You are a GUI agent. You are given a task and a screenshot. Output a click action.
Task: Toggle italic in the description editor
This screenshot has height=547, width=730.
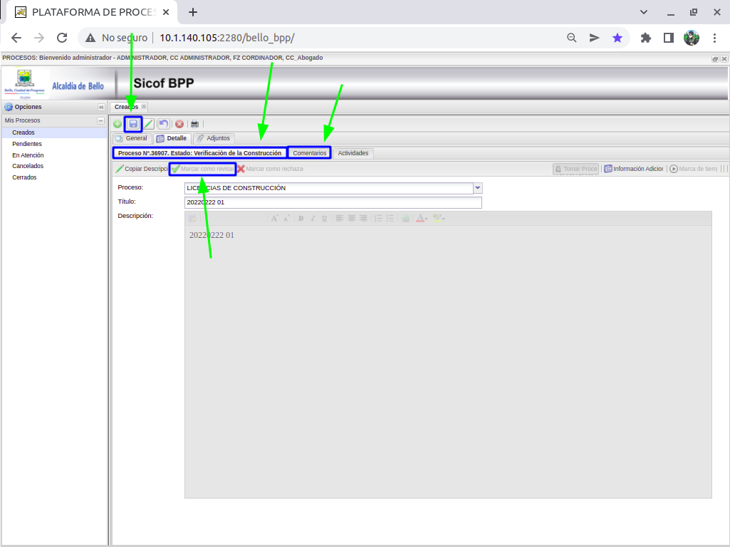(313, 219)
